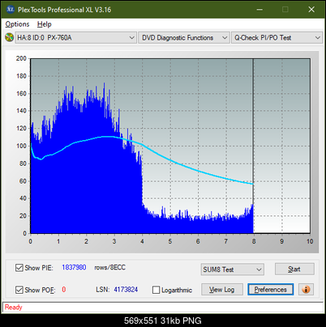Screen dimensions: 326x327
Task: Minimize the PlexTools window
Action: [x=260, y=10]
